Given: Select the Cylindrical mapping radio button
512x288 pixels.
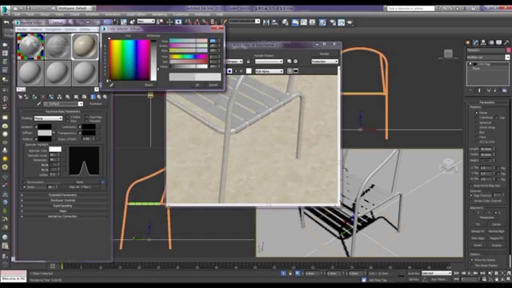Looking at the screenshot, I should pos(476,118).
